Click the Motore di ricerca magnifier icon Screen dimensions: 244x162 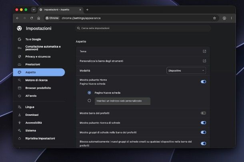click(20, 80)
